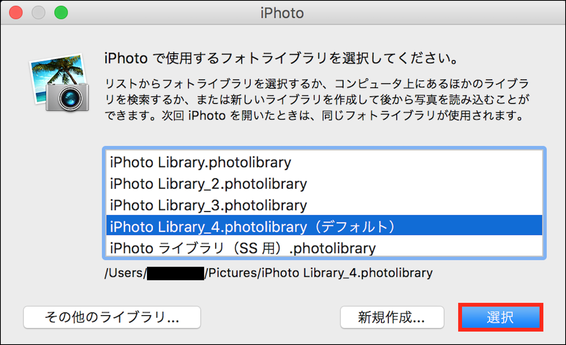Select the default iPhoto Library_4.photolibrary row

click(208, 227)
